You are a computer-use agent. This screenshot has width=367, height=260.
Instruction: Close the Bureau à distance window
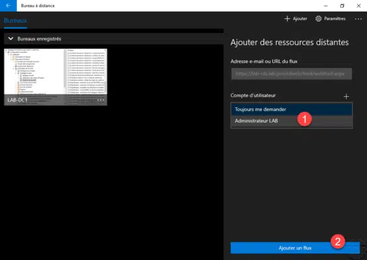pyautogui.click(x=359, y=6)
